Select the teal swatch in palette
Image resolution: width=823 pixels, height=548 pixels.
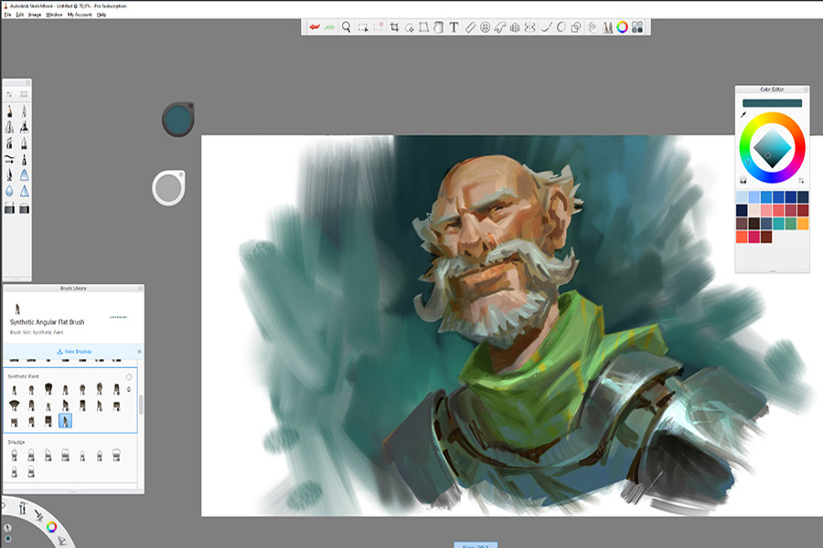point(778,224)
